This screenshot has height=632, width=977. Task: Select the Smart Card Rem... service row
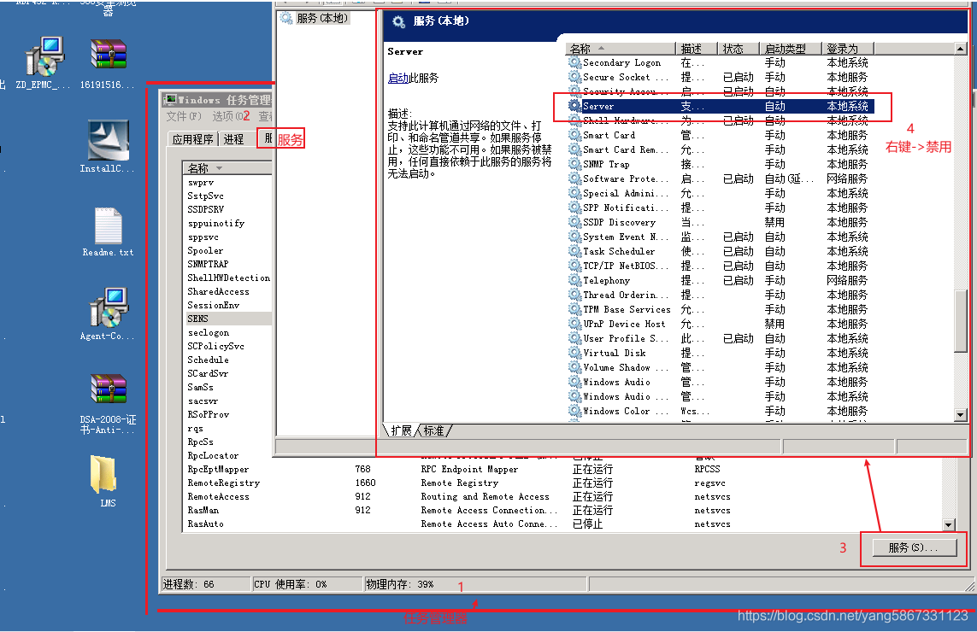point(721,149)
